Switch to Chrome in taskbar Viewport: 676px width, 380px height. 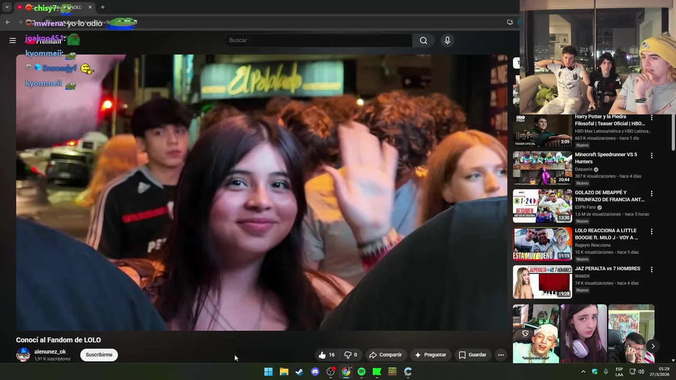[346, 372]
